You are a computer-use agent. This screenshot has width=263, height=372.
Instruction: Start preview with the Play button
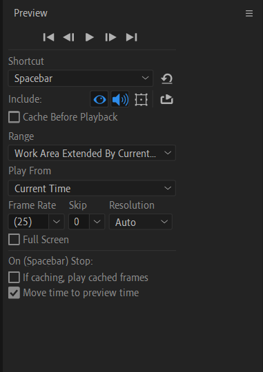click(x=90, y=37)
